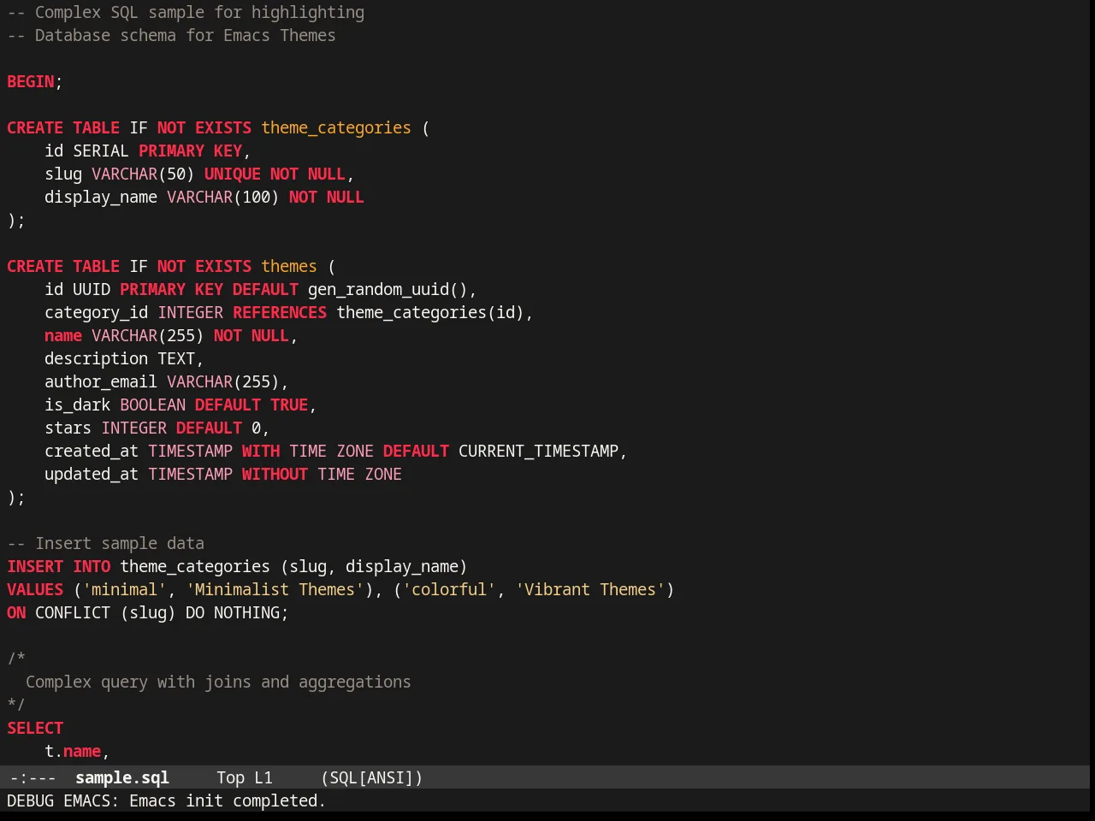Click the WITHOUT keyword on updated_at line
The image size is (1095, 821).
tap(275, 474)
